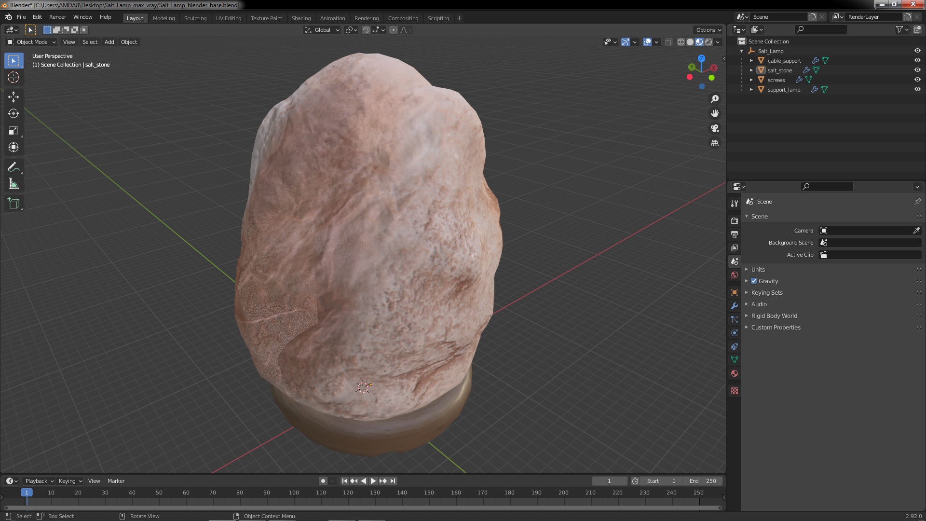This screenshot has width=926, height=521.
Task: Switch to Wireframe viewport shading
Action: (x=681, y=42)
